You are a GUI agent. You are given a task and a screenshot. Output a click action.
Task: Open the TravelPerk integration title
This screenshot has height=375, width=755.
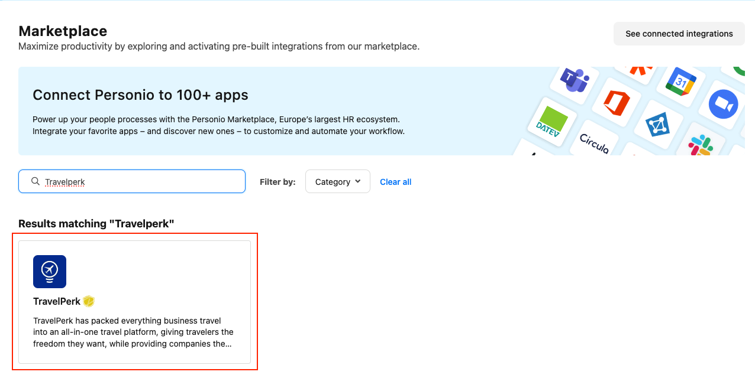(x=57, y=301)
